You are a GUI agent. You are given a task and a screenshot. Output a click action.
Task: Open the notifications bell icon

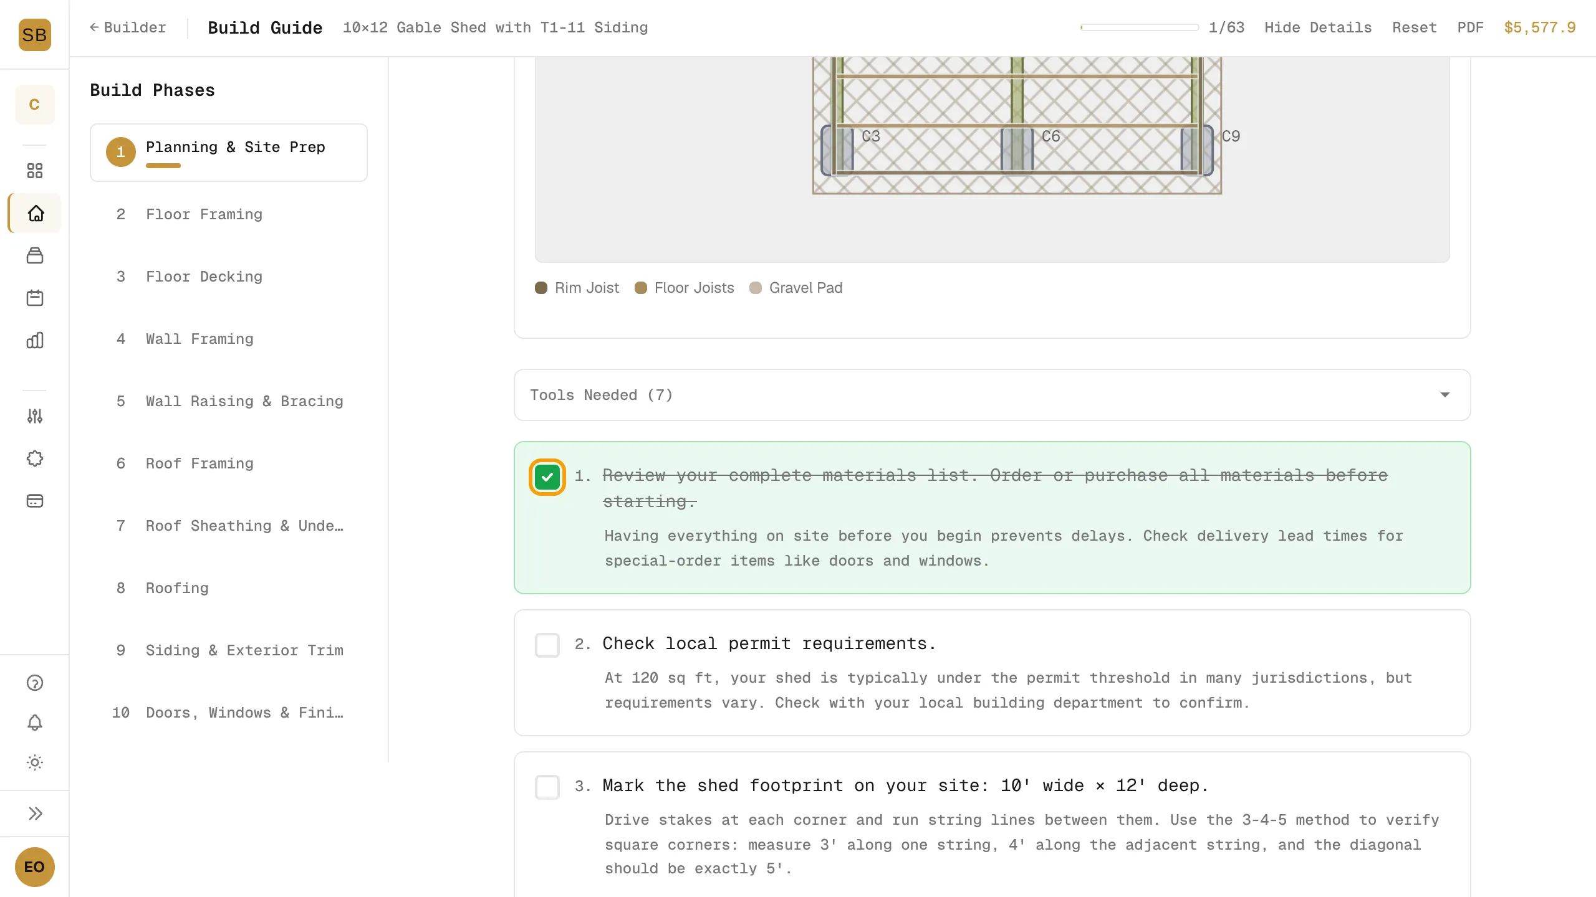(x=35, y=723)
